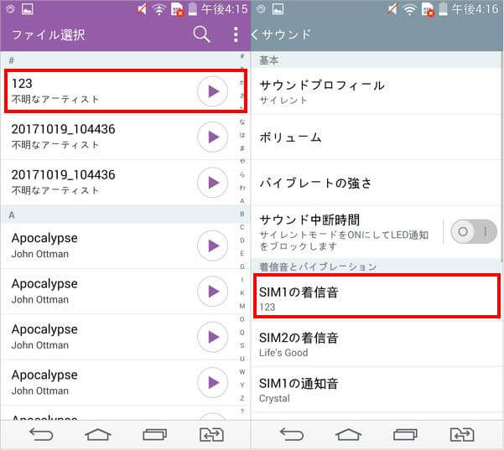This screenshot has width=504, height=450.
Task: Jump to letter M in alphabet index
Action: point(242,306)
